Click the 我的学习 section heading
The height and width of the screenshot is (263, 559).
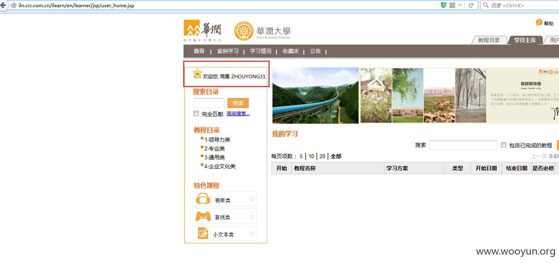point(285,134)
